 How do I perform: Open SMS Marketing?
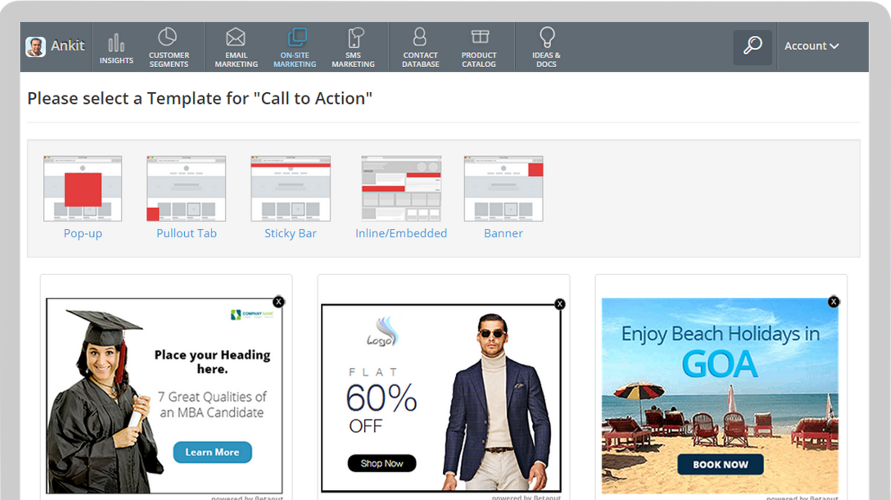pyautogui.click(x=354, y=46)
